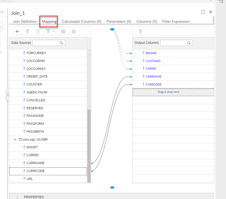Click the trash icon above Data Sources

pyautogui.click(x=27, y=31)
